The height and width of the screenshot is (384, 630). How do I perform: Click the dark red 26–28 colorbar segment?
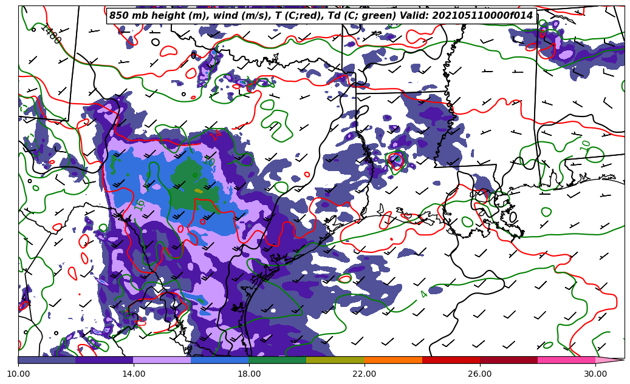[508, 360]
